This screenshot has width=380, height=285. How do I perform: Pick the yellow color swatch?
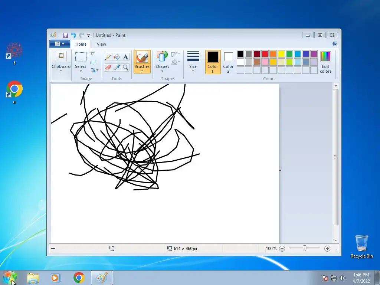[281, 53]
